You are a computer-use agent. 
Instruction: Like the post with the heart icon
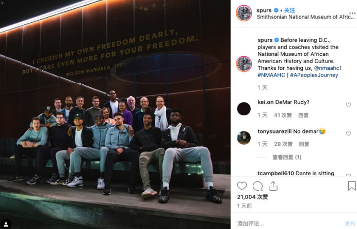[x=242, y=186]
